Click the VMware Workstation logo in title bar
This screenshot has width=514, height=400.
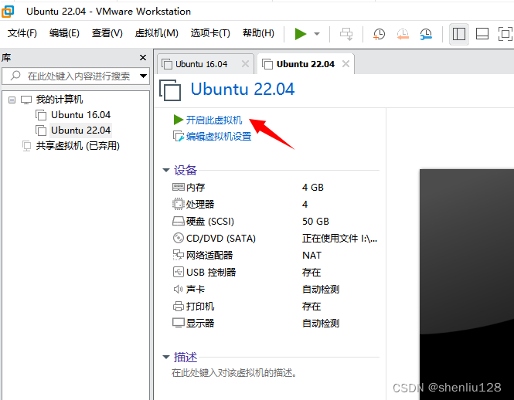pyautogui.click(x=8, y=12)
